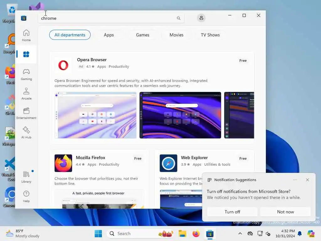The height and width of the screenshot is (241, 321).
Task: Open the Library in sidebar
Action: (x=26, y=177)
